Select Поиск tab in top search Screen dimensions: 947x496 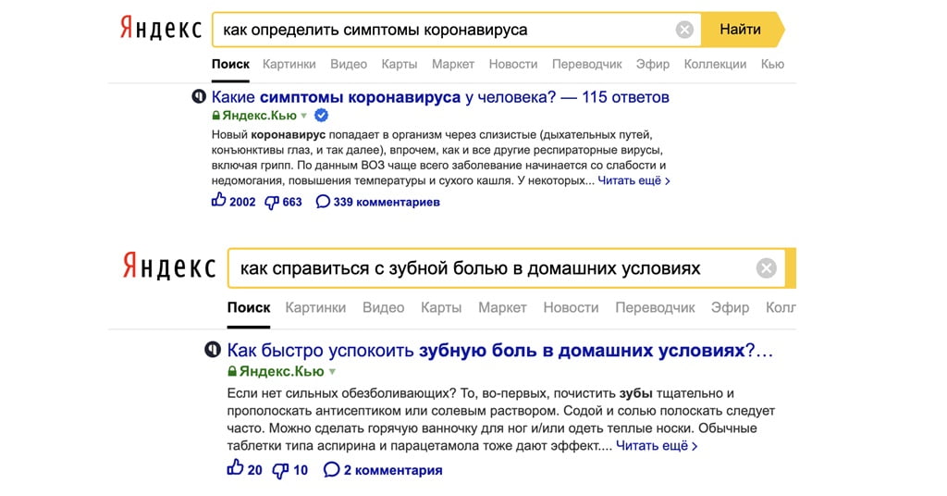coord(230,64)
